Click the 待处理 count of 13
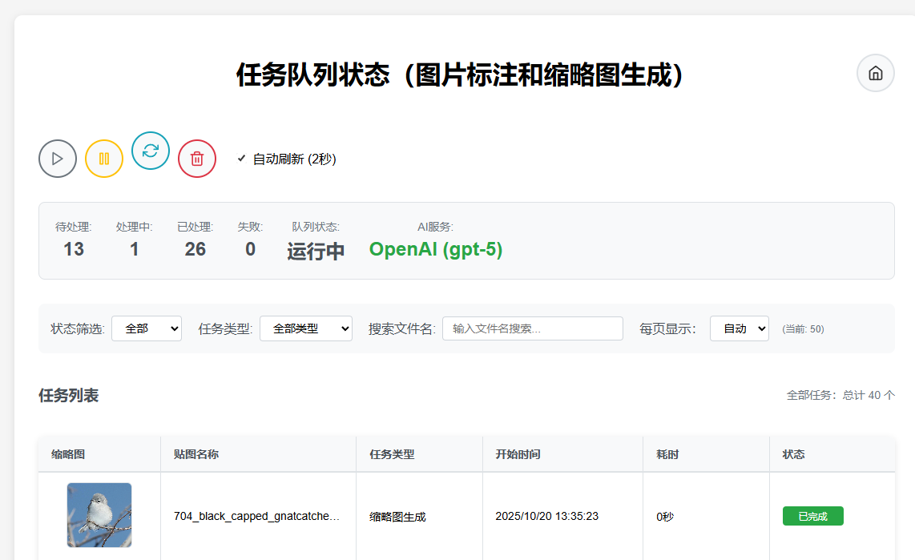Viewport: 915px width, 560px height. [x=74, y=249]
